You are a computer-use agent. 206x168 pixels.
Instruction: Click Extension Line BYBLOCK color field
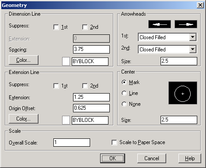(x=90, y=120)
